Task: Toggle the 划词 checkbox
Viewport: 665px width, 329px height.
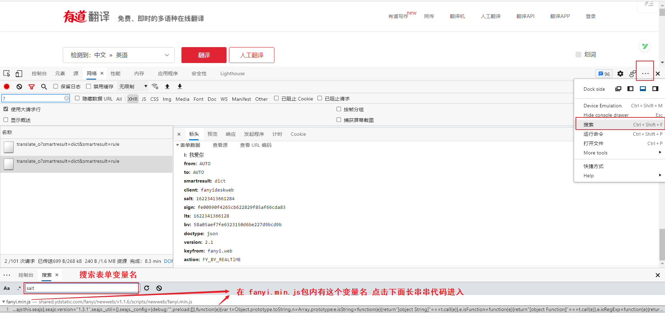Action: click(578, 54)
